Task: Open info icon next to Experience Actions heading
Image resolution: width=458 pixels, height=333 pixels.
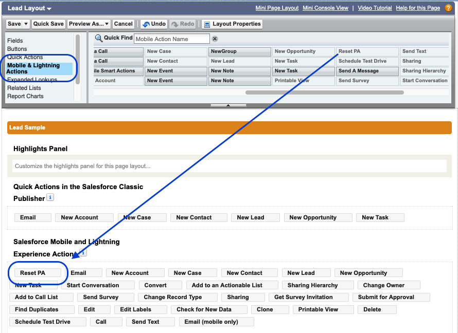Action: coord(83,253)
